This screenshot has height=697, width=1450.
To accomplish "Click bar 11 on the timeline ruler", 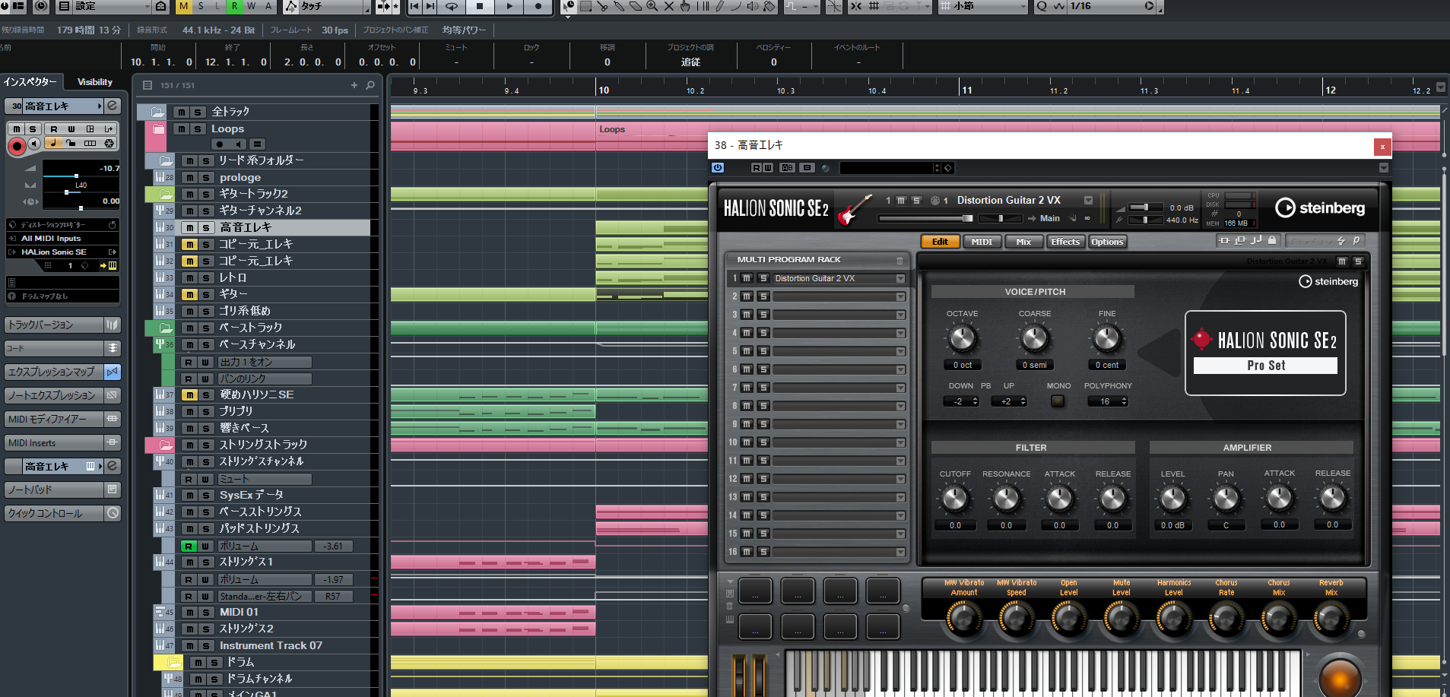I will coord(966,90).
